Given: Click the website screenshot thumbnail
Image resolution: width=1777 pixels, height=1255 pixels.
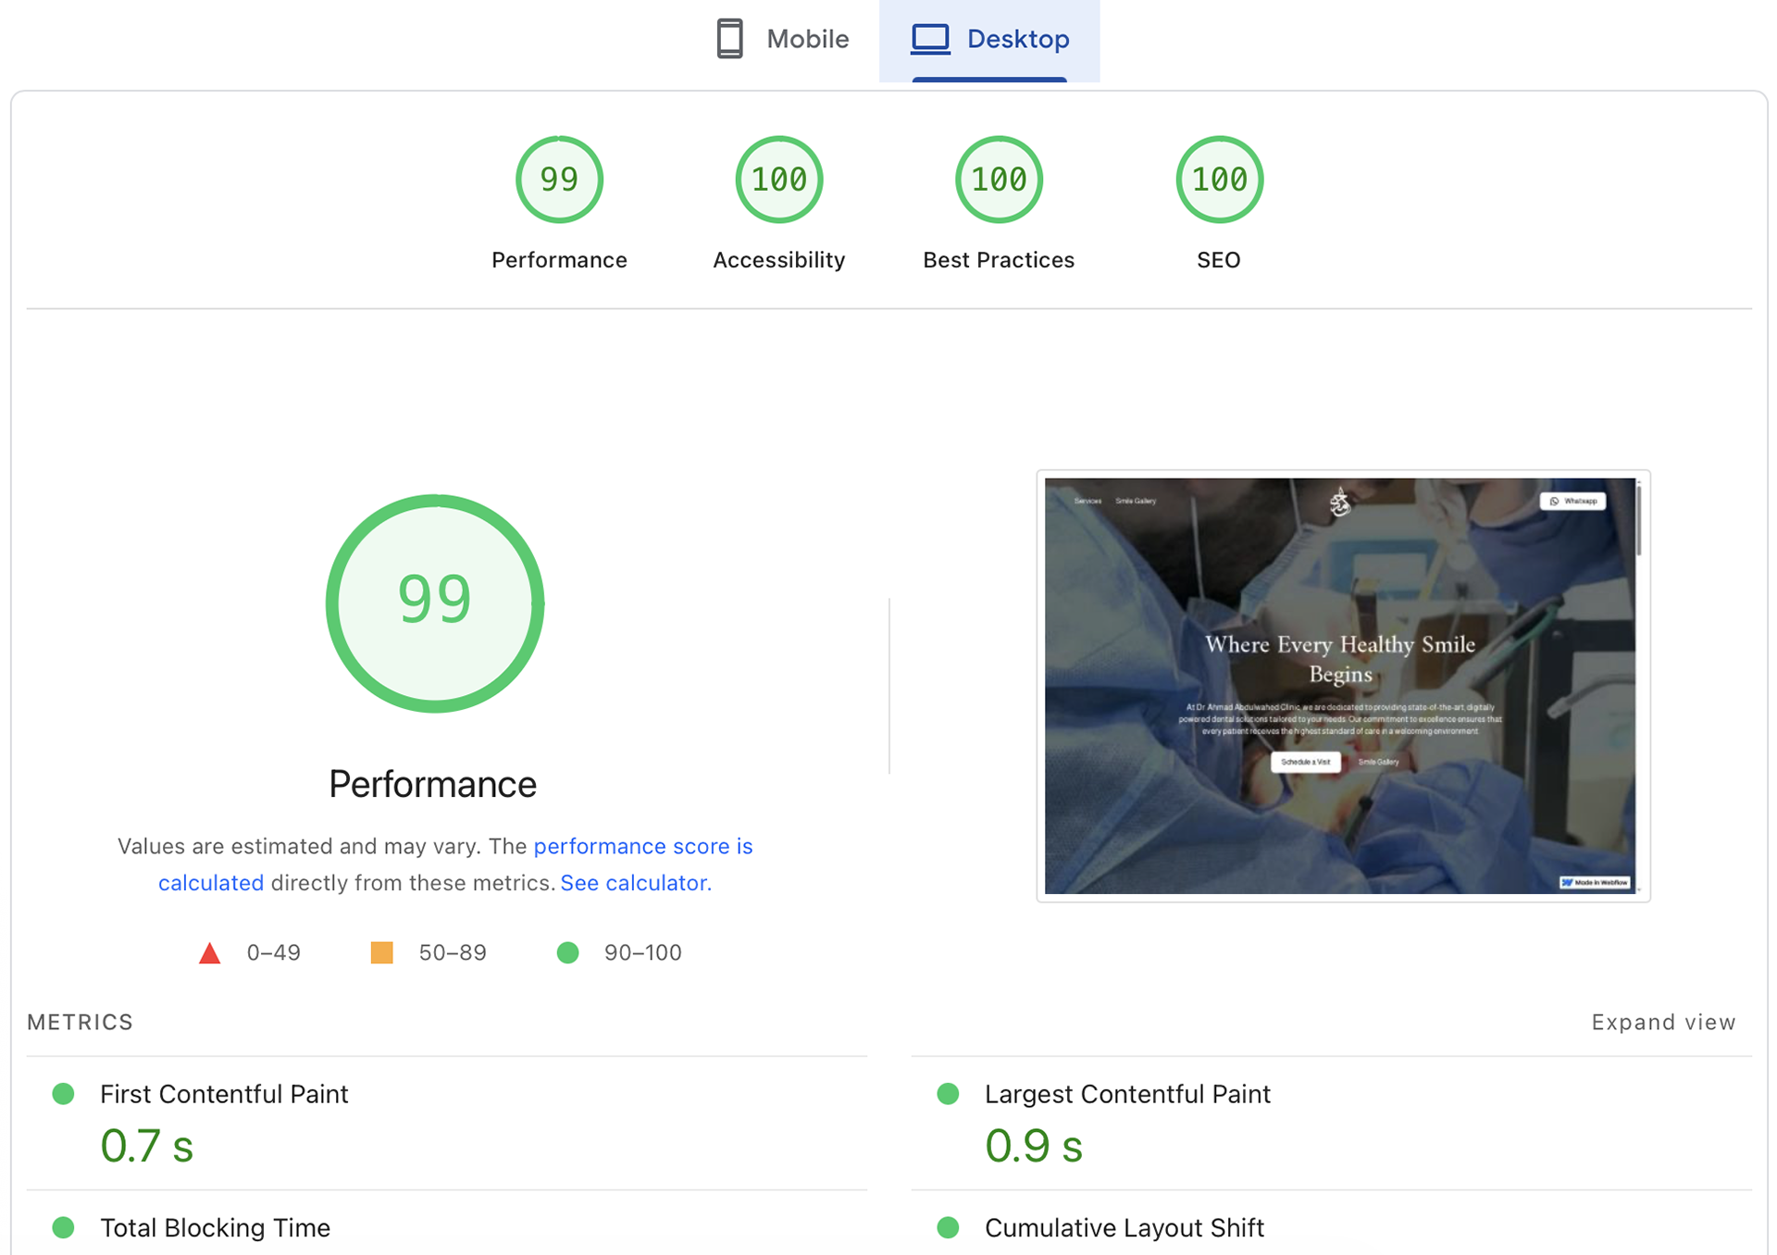Looking at the screenshot, I should click(1341, 686).
